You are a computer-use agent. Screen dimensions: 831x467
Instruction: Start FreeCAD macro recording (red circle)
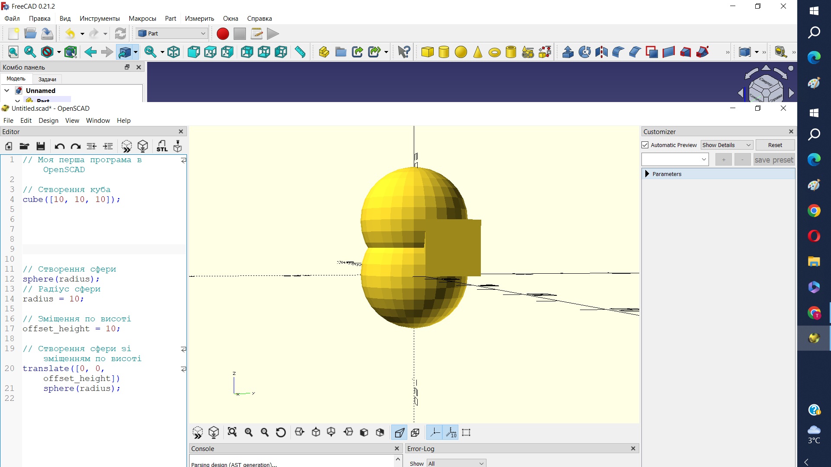click(x=223, y=34)
